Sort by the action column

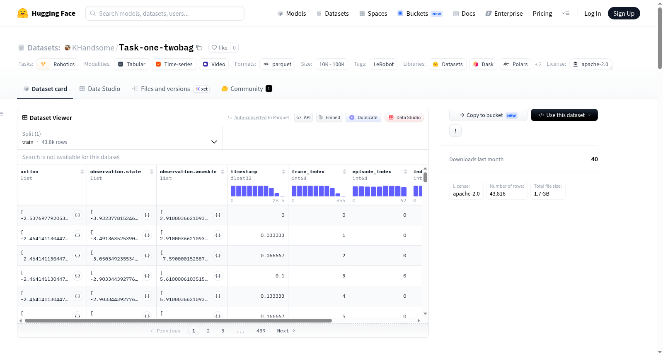[82, 172]
